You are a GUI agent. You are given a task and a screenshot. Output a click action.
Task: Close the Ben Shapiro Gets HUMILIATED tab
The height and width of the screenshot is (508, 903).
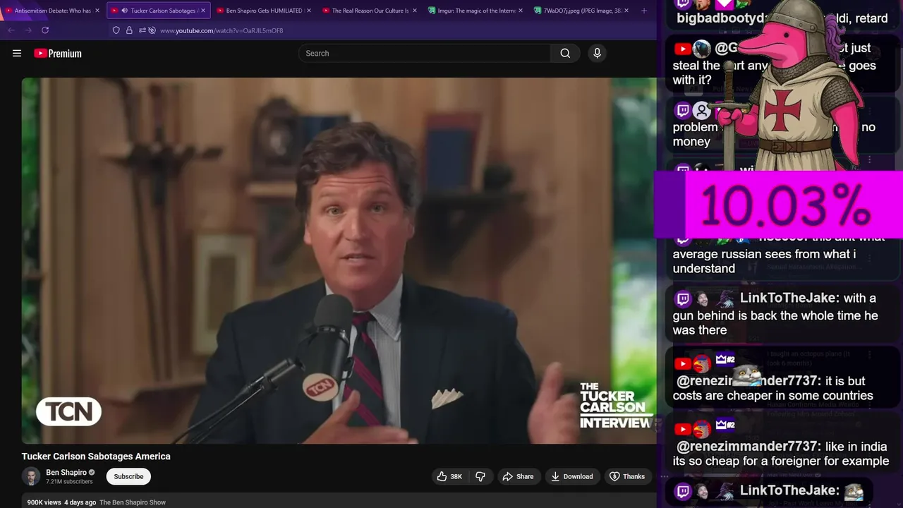(308, 11)
